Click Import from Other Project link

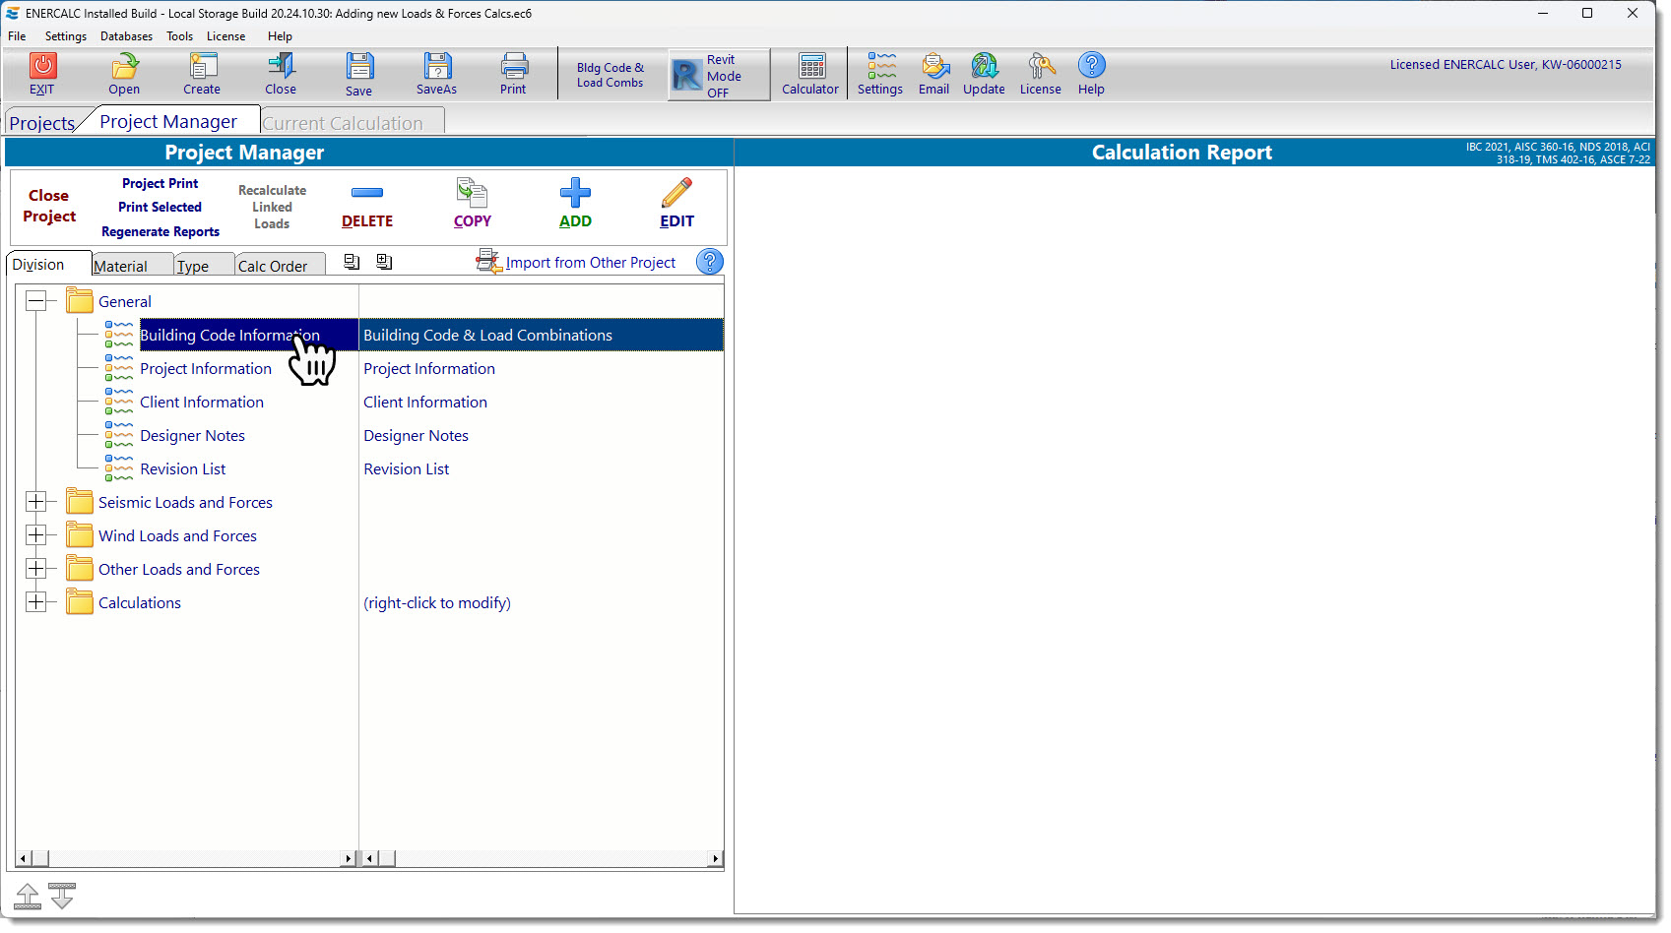(x=590, y=262)
